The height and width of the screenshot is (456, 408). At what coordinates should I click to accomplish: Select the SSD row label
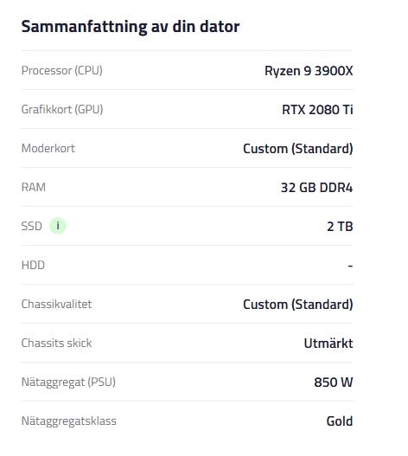pyautogui.click(x=32, y=226)
